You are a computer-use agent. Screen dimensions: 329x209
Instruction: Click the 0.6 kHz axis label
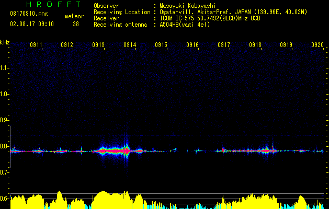(4, 199)
